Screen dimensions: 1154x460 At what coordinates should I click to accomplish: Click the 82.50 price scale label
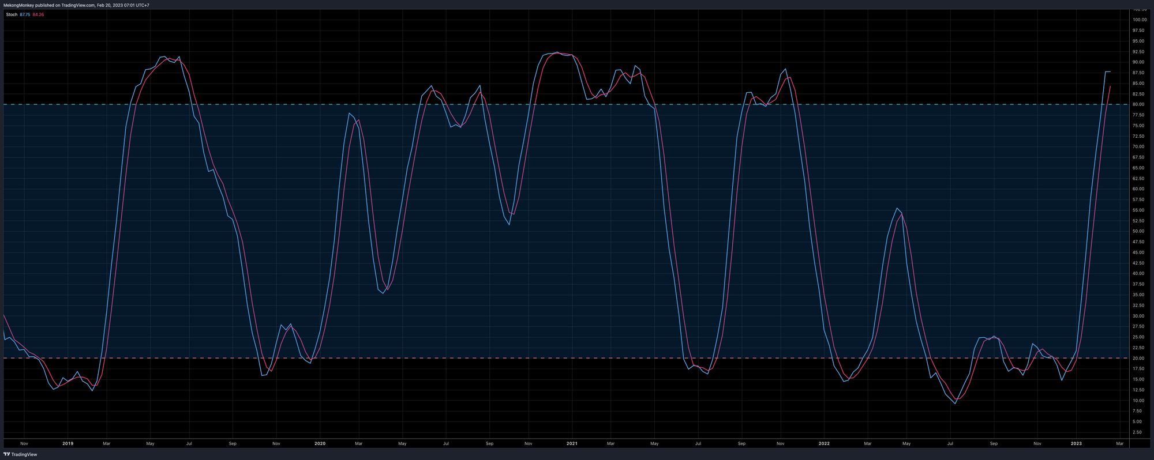(x=1140, y=94)
